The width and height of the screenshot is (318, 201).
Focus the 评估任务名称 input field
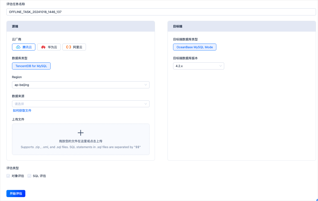click(161, 12)
